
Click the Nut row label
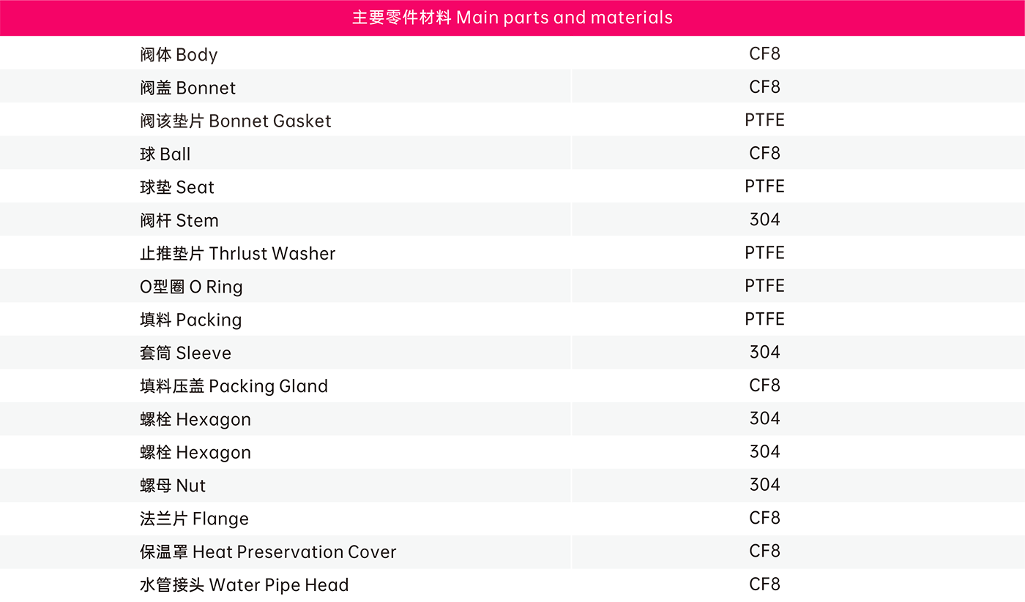(x=173, y=486)
